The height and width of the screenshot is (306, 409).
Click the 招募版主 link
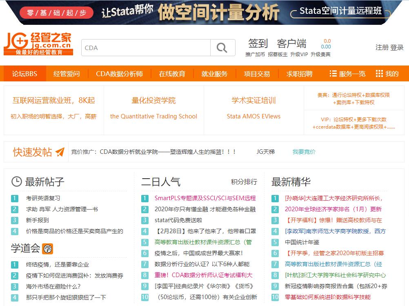278,55
